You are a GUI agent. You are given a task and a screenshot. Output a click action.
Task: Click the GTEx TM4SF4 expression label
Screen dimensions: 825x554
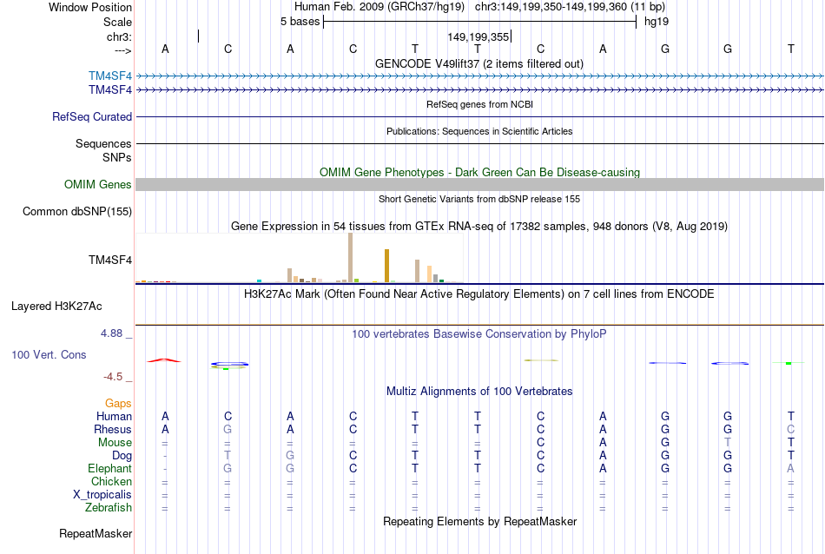(x=110, y=260)
